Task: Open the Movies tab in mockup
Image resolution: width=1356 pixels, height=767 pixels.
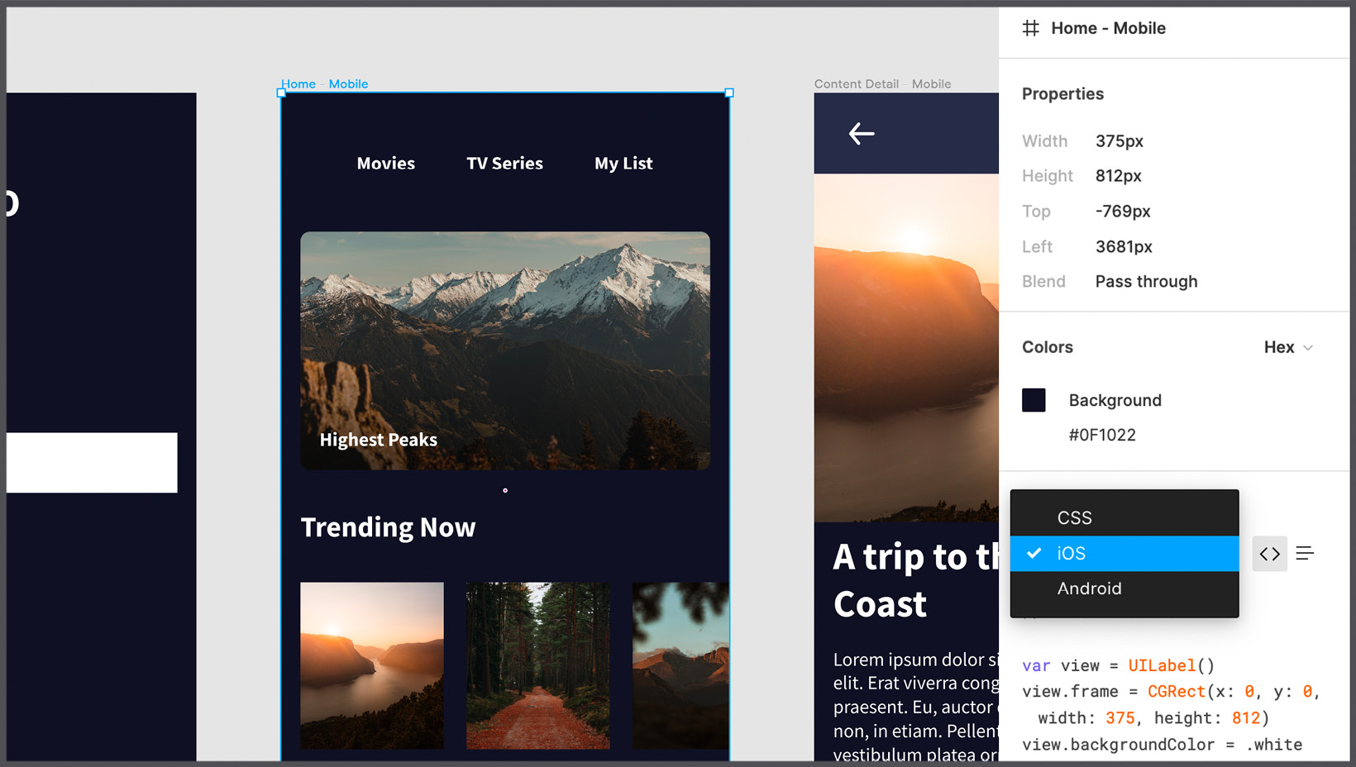Action: pos(385,164)
